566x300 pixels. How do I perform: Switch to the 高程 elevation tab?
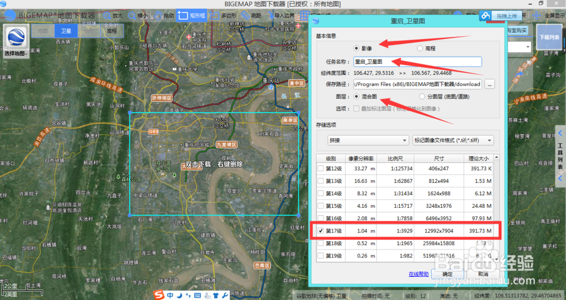(x=112, y=31)
